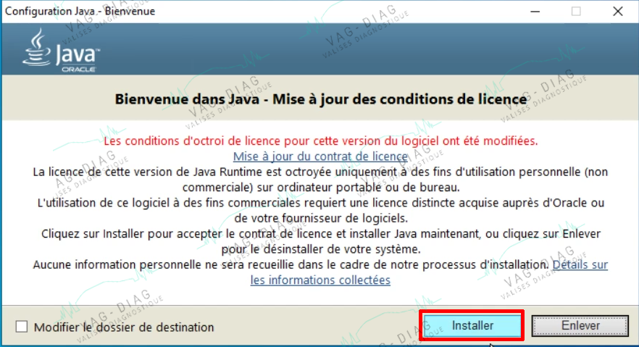Click the 'Cliquez sur Installer pour accepter' instruction text
This screenshot has height=347, width=639.
click(321, 241)
